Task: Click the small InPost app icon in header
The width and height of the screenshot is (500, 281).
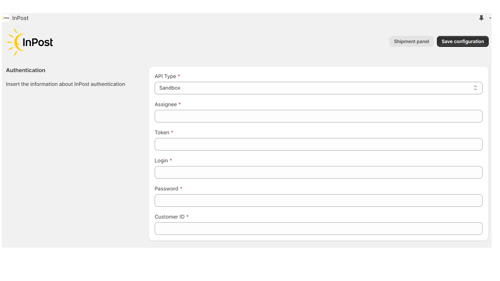Action: pos(6,18)
